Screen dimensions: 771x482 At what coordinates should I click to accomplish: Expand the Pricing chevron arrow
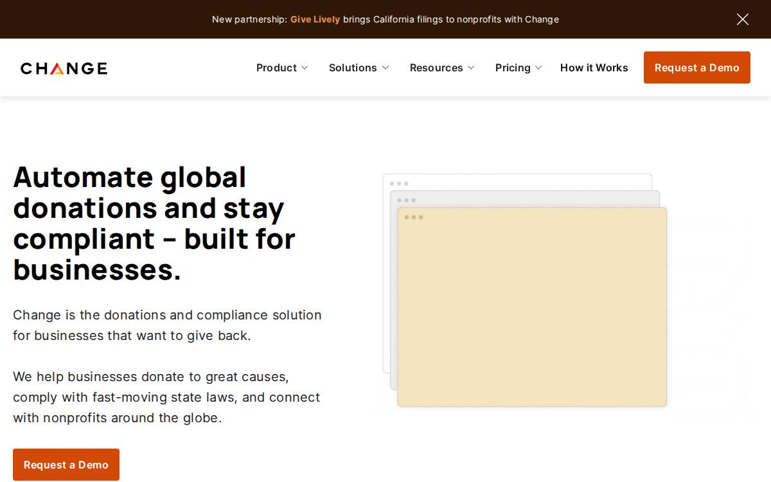point(538,67)
